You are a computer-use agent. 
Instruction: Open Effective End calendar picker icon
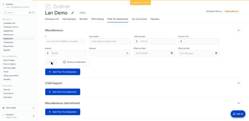(x=216, y=53)
